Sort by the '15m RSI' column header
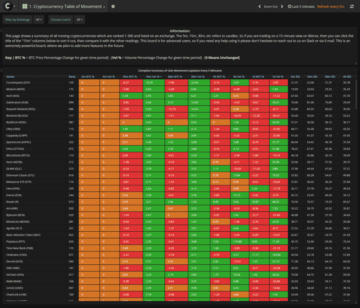Viewport: 360px width, 308px height. tap(312, 77)
